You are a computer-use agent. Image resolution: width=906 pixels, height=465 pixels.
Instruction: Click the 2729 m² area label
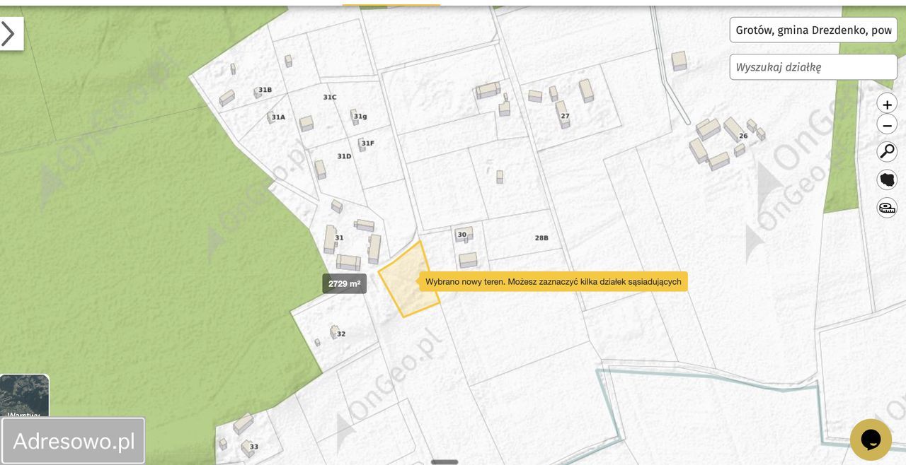(345, 283)
